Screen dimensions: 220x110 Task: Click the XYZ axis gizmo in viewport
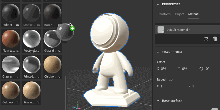(78, 105)
